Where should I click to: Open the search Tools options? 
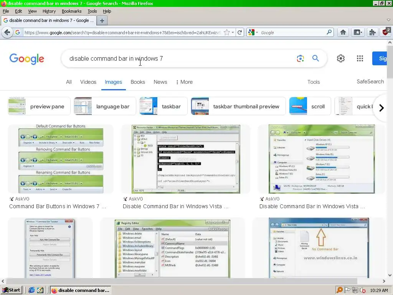point(314,82)
